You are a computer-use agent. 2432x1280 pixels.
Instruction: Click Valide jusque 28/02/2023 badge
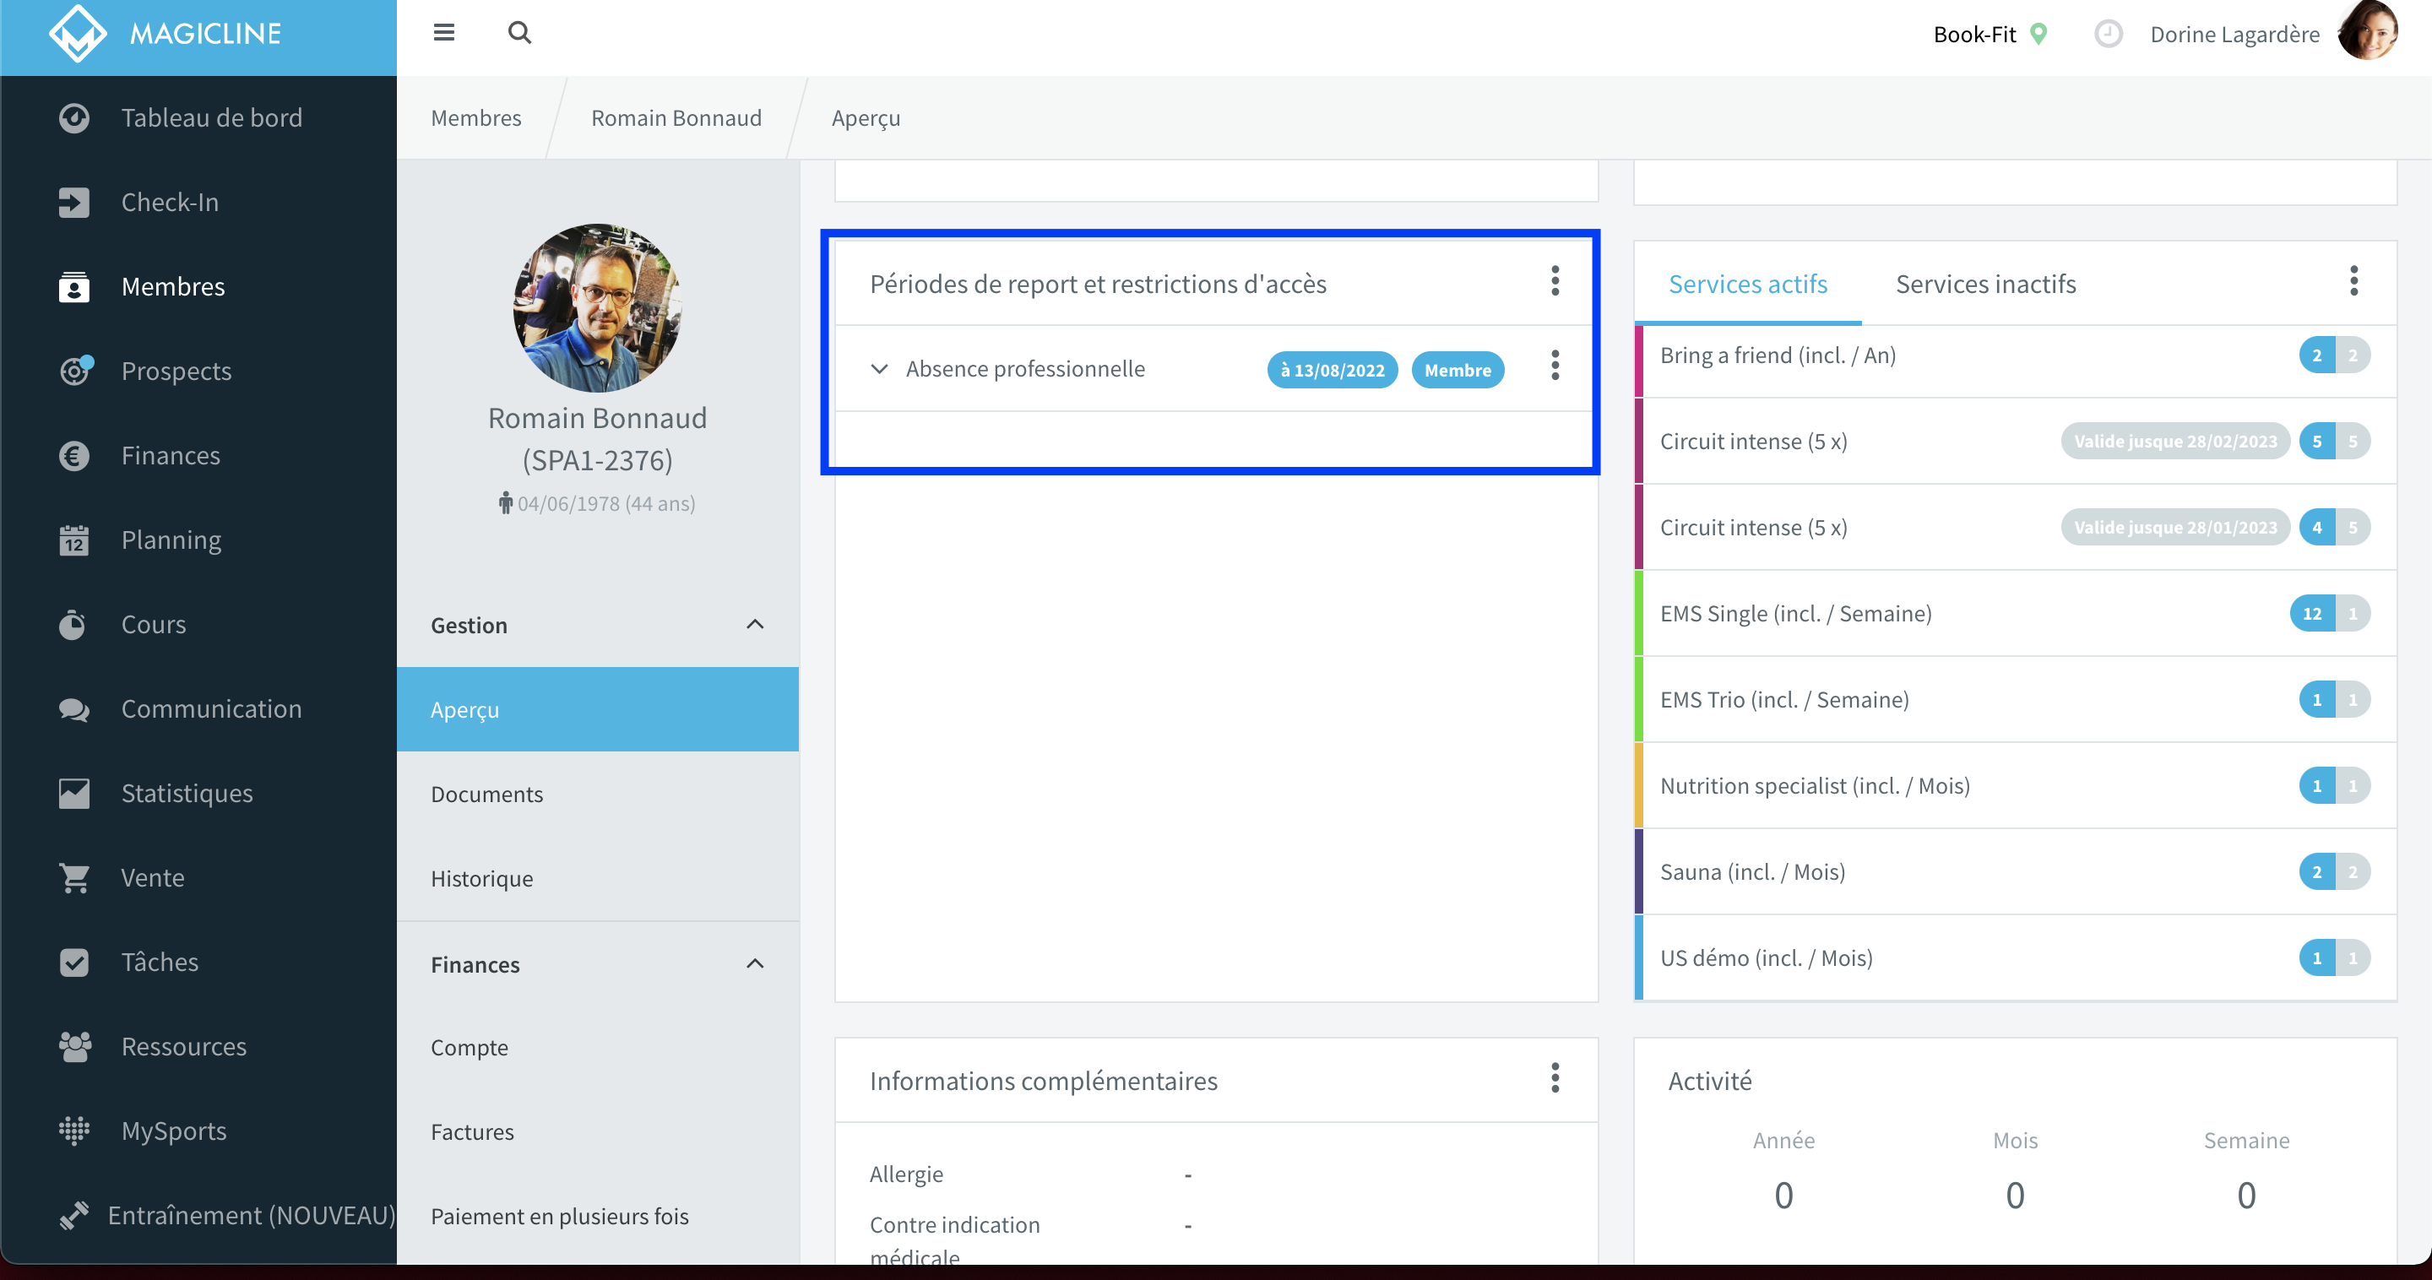[2175, 442]
